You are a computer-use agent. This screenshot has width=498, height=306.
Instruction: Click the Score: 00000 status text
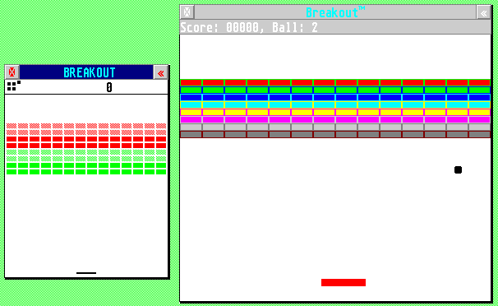219,28
